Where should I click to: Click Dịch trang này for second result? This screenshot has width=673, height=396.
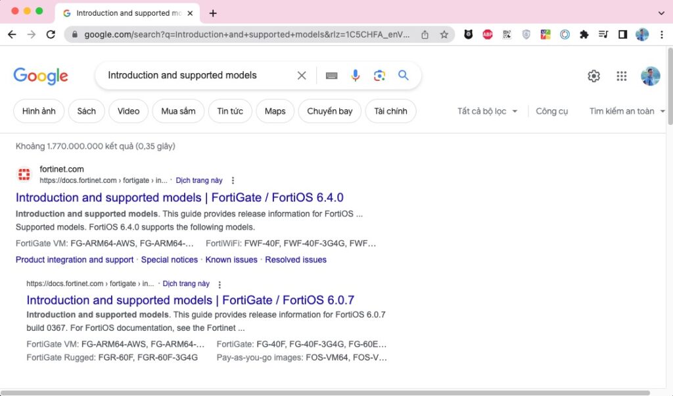(186, 284)
